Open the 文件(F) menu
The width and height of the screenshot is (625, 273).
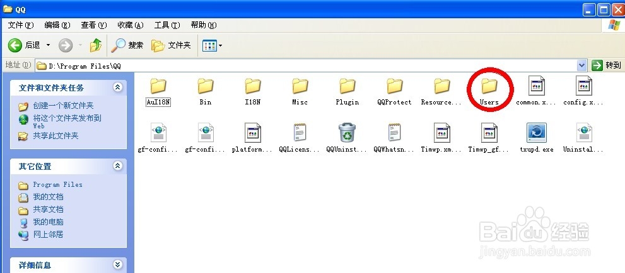pos(21,25)
